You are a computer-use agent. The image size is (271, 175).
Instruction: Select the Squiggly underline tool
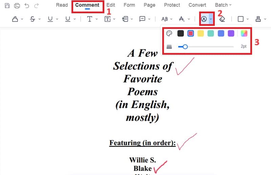pyautogui.click(x=68, y=19)
